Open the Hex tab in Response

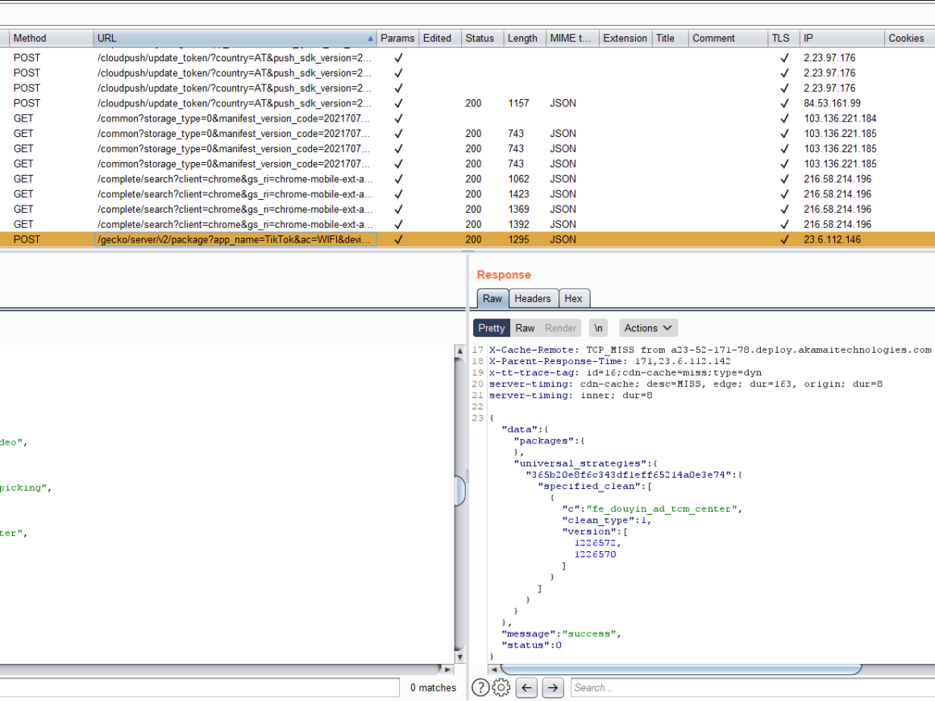pyautogui.click(x=573, y=298)
